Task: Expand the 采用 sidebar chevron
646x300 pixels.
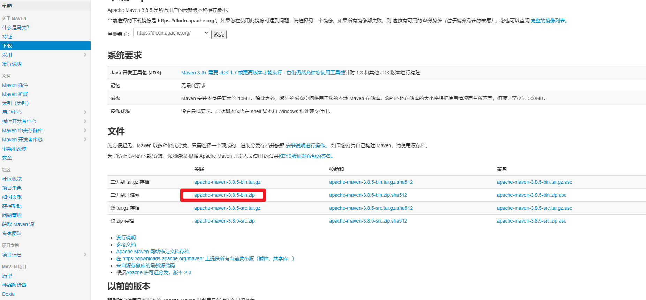Action: click(85, 55)
